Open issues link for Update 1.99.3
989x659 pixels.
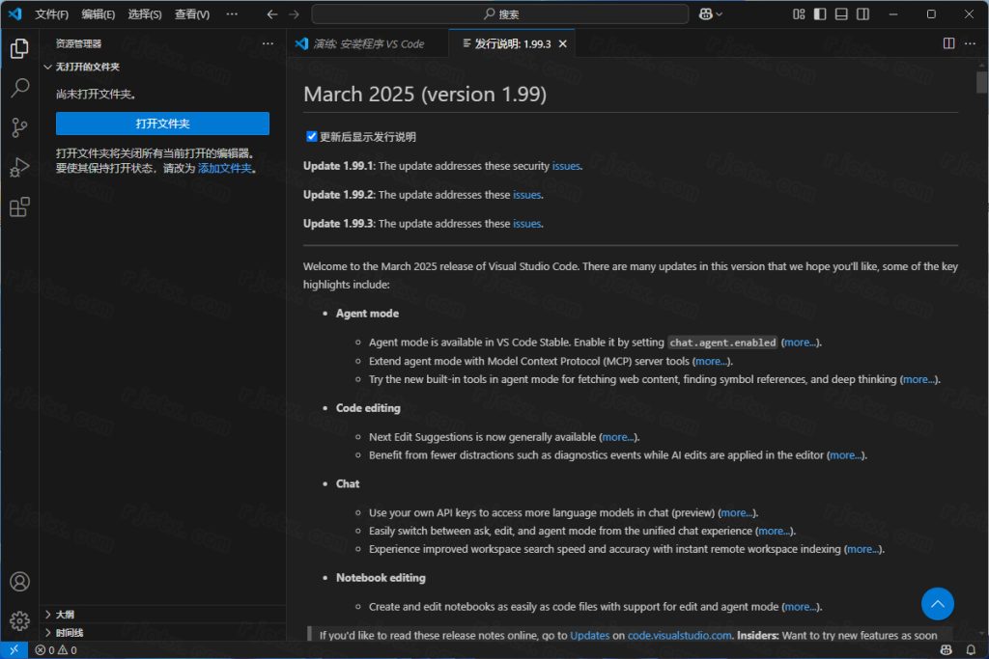(526, 224)
